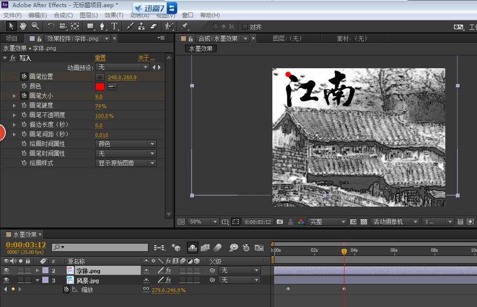The height and width of the screenshot is (307, 477).
Task: Click the timeline layer search field
Action: coord(100,247)
